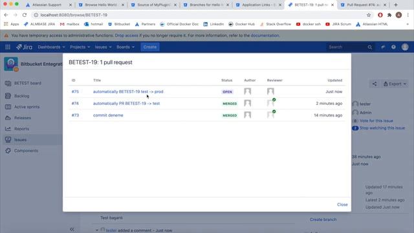Open pull request #75 ID link

click(75, 92)
